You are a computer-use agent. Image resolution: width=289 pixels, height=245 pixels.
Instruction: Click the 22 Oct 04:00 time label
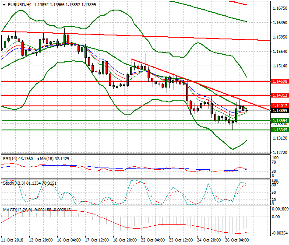(x=153, y=240)
